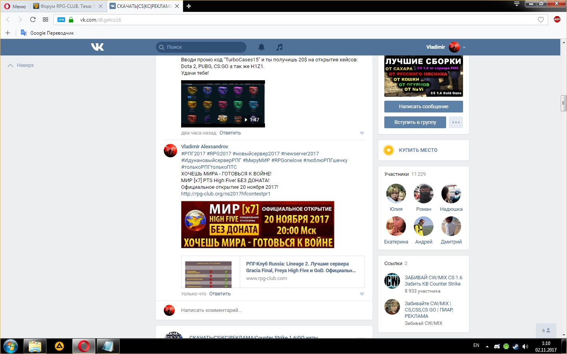The width and height of the screenshot is (567, 354).
Task: Bookmark page with heart icon
Action: click(541, 20)
